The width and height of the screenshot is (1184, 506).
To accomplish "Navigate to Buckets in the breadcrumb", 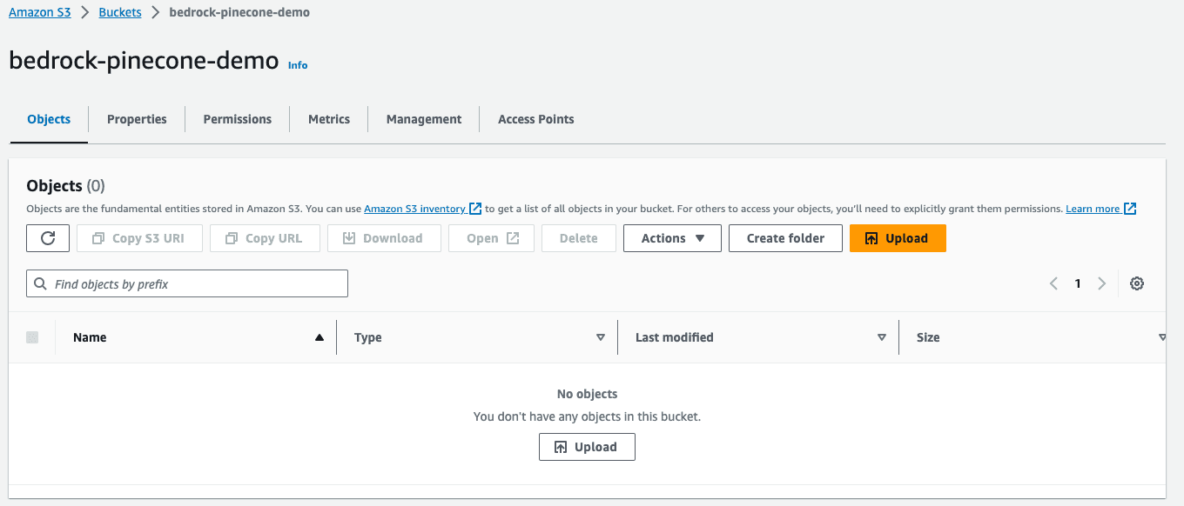I will tap(120, 12).
